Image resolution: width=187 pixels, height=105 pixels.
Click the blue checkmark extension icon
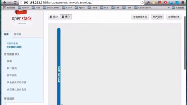click(x=177, y=3)
